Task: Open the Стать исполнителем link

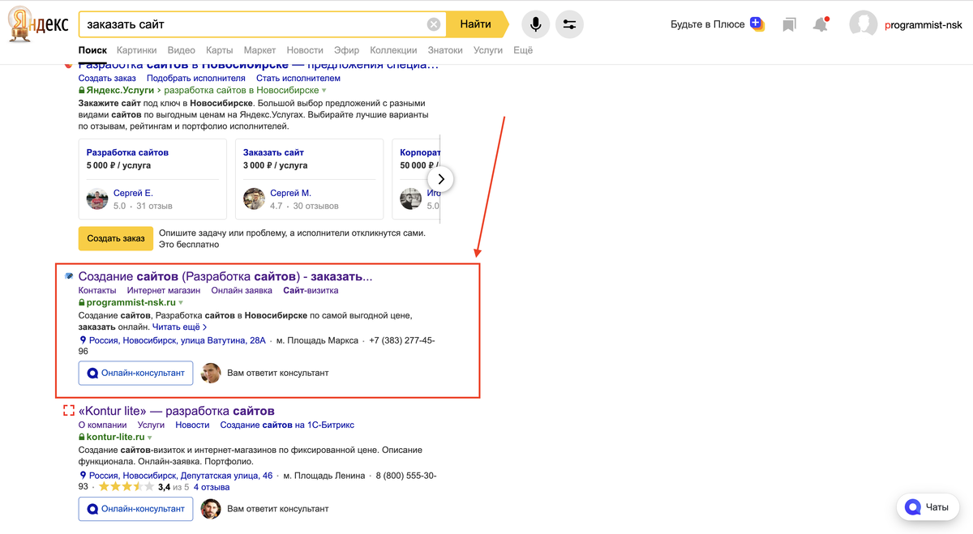Action: 298,78
